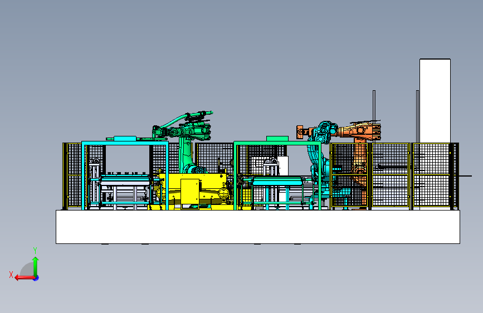Image resolution: width=483 pixels, height=313 pixels.
Task: Click the green Y axis arrow of the triad
Action: 36,266
